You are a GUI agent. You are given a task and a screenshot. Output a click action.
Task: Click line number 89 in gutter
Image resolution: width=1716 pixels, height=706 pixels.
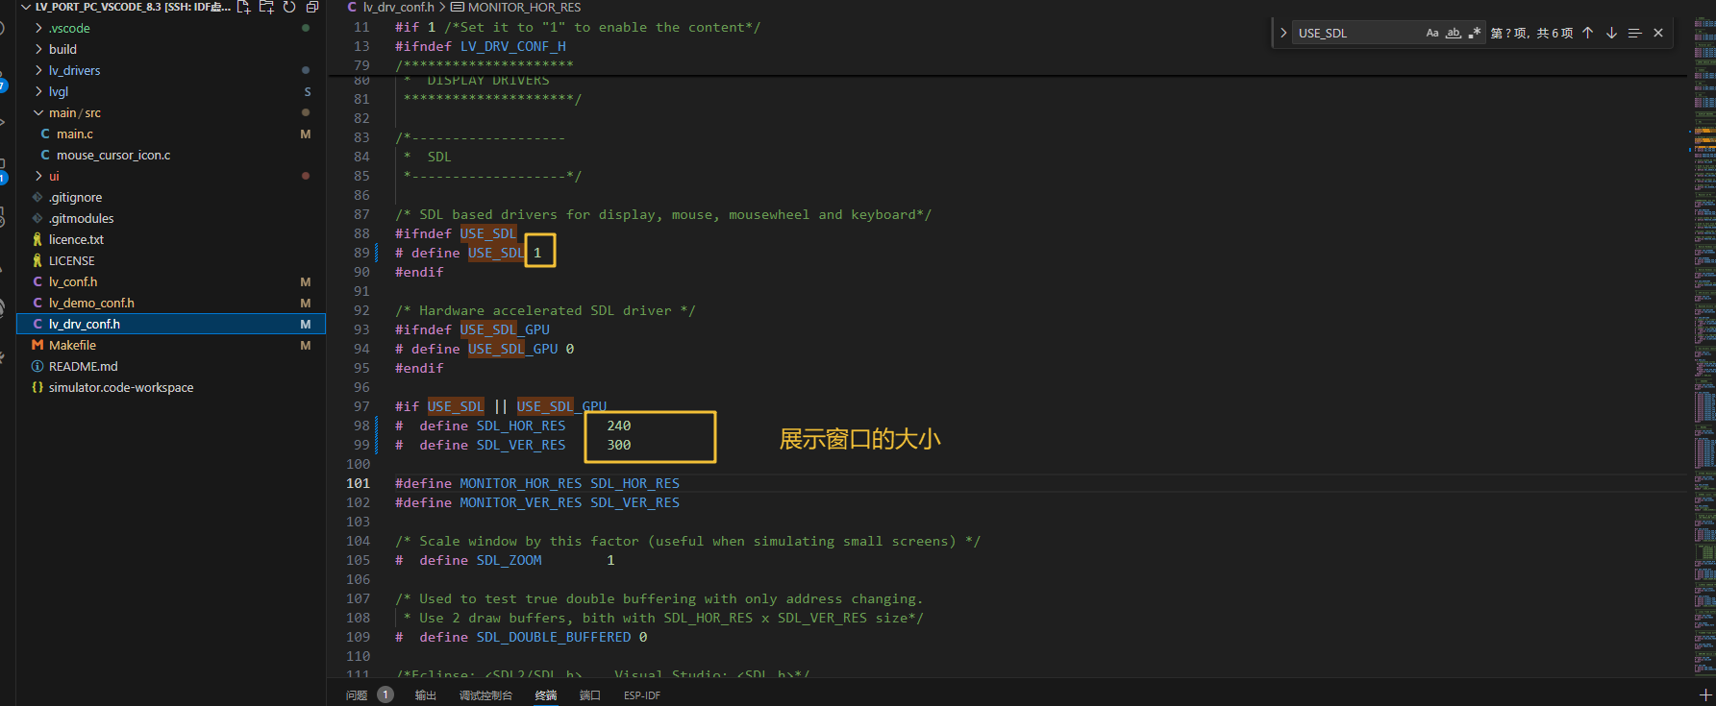tap(361, 253)
